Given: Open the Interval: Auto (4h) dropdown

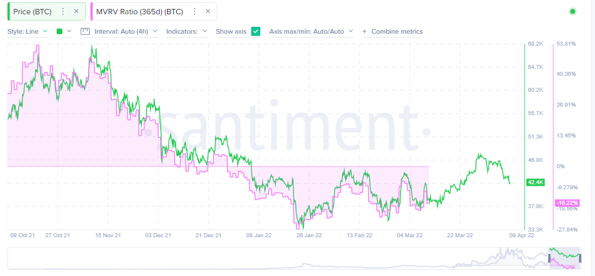Looking at the screenshot, I should tap(126, 32).
